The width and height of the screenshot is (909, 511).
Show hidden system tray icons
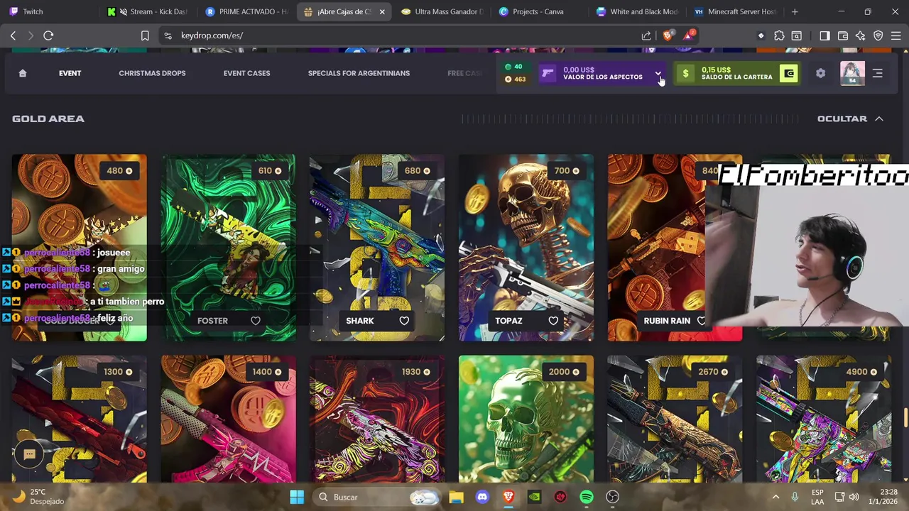tap(775, 497)
